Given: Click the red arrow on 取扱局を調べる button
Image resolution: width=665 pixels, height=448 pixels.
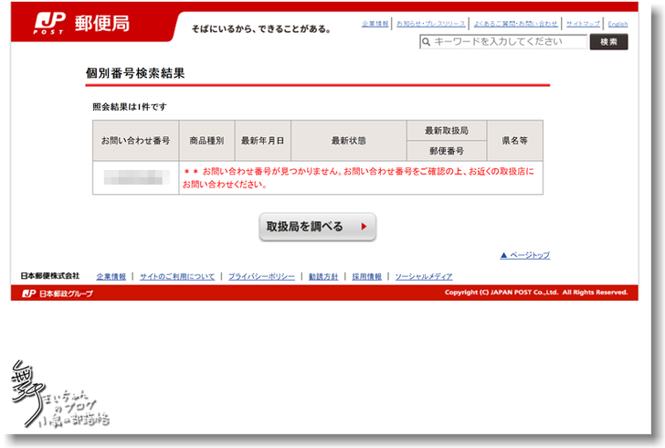Looking at the screenshot, I should 364,227.
